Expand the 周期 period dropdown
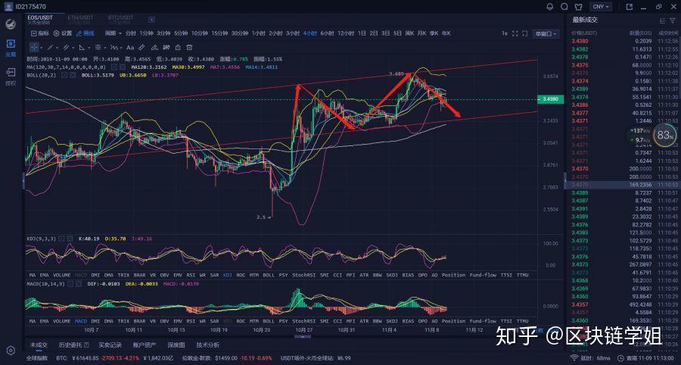 tap(113, 33)
